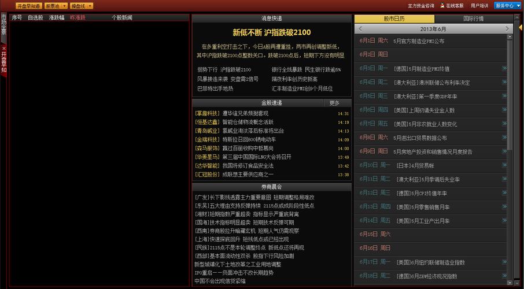This screenshot has width=524, height=289.
Task: Click 更多 in 金股速递 panel
Action: point(334,103)
